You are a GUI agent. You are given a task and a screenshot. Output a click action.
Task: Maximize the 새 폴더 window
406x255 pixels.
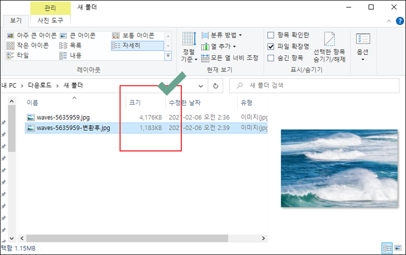(371, 7)
